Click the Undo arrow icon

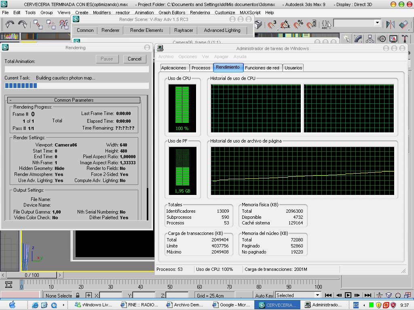(10, 25)
